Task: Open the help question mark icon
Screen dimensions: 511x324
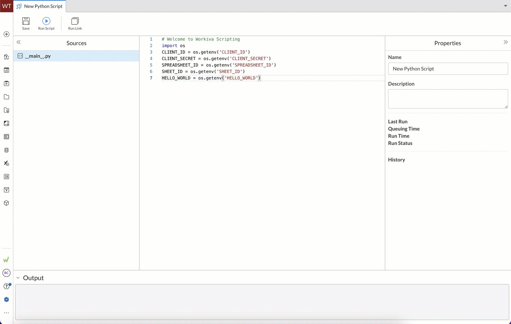Action: click(6, 286)
